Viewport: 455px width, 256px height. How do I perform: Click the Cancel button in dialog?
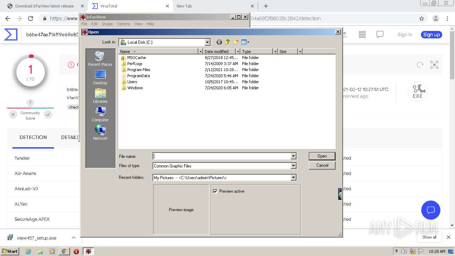(322, 165)
